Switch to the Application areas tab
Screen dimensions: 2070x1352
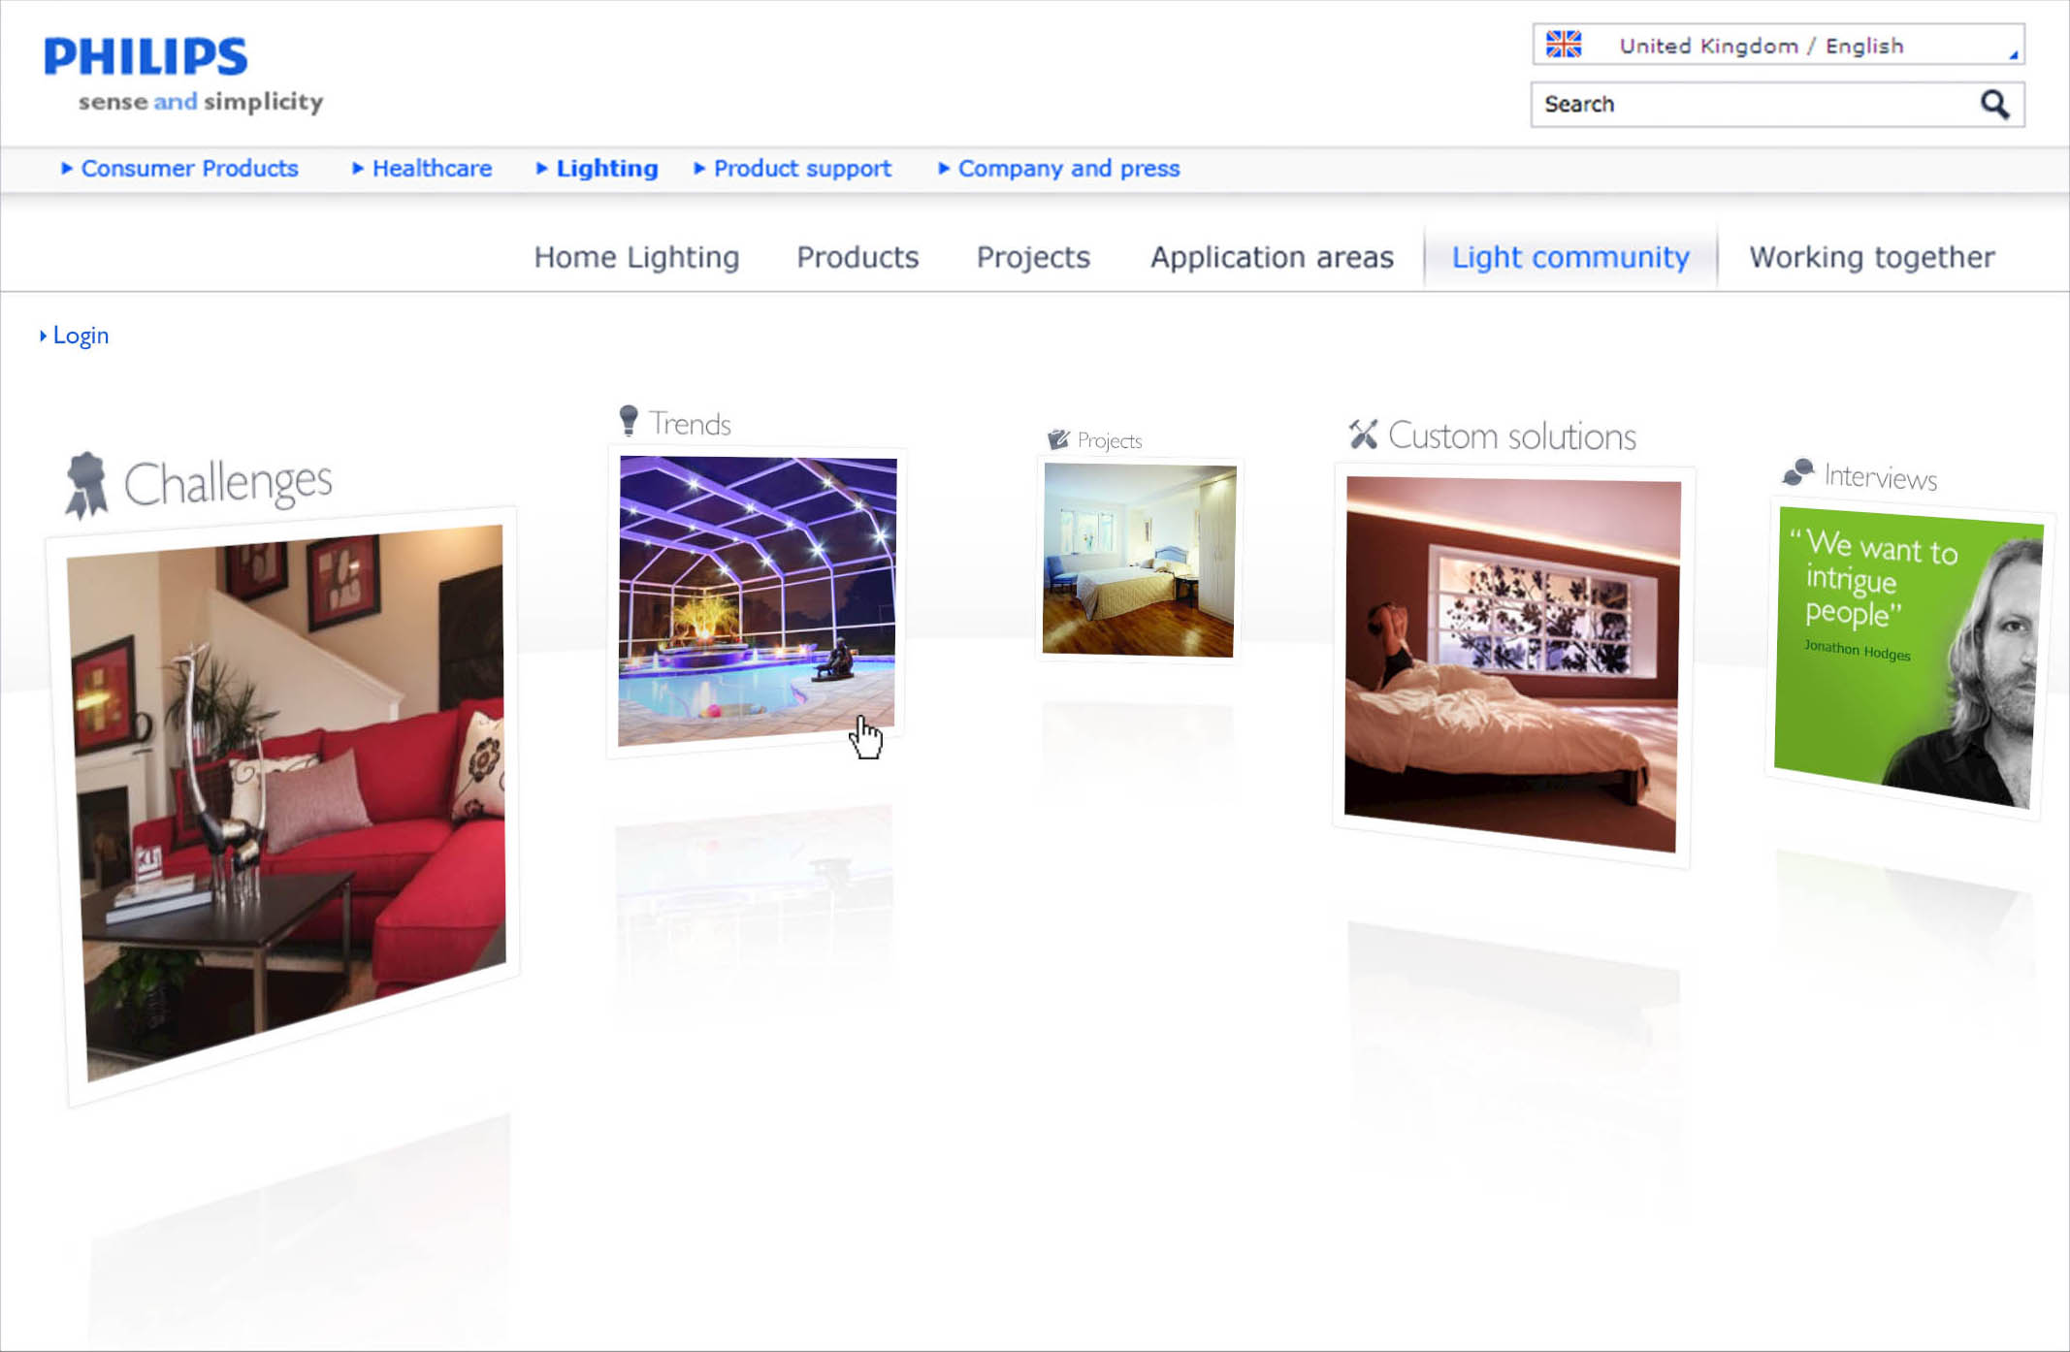1271,257
